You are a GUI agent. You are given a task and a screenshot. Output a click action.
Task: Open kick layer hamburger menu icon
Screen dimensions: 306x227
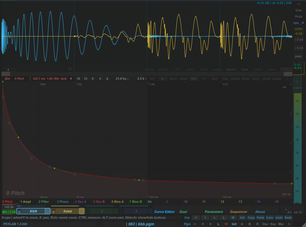tap(19, 211)
